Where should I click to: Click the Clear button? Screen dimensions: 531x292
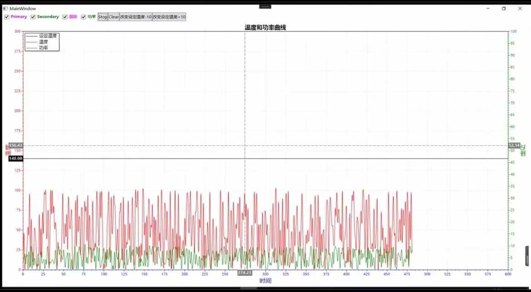pos(113,17)
